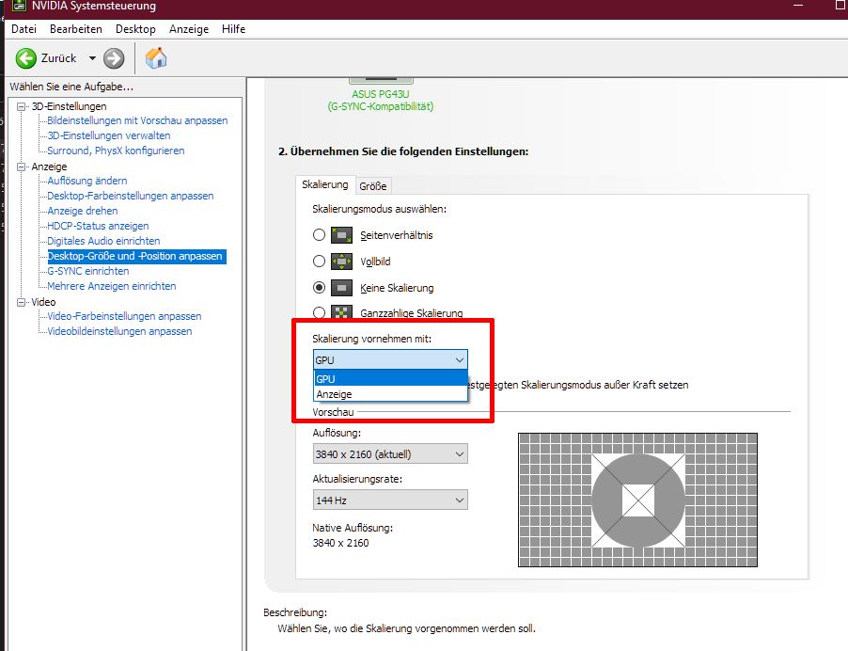Screen dimensions: 848x651
Task: Open Video-Farbeinstellungen anpassen
Action: click(x=124, y=316)
